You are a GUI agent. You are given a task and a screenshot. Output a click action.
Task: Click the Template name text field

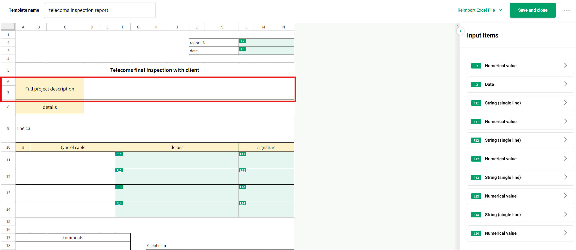click(100, 10)
